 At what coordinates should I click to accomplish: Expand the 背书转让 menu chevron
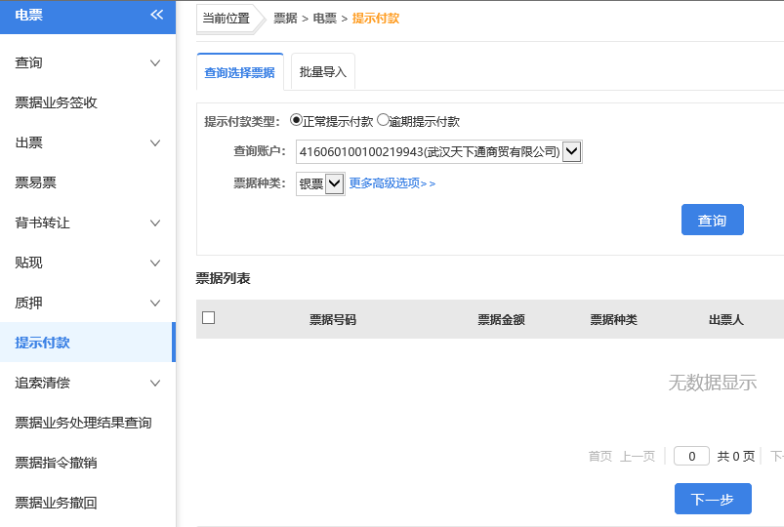[x=155, y=223]
